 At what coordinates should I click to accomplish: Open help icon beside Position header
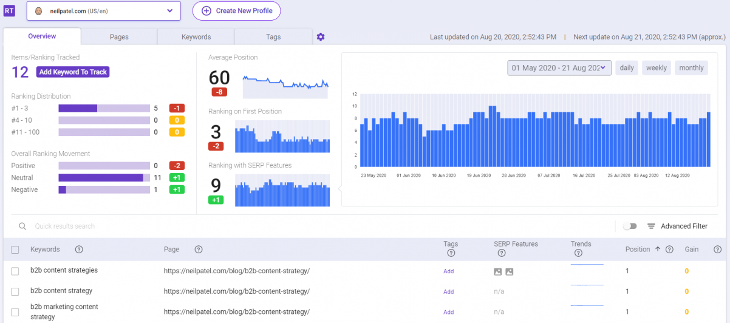(x=669, y=250)
